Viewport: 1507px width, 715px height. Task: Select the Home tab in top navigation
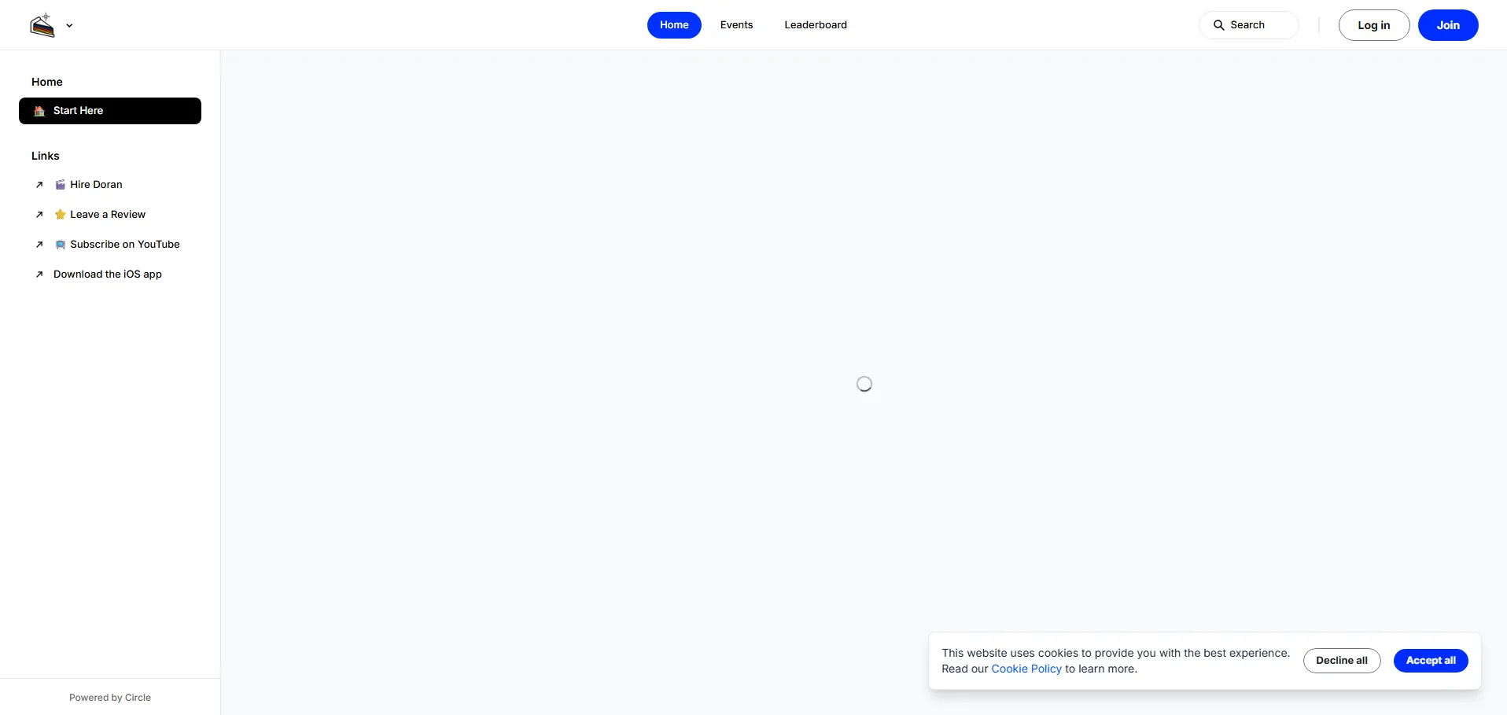click(674, 25)
